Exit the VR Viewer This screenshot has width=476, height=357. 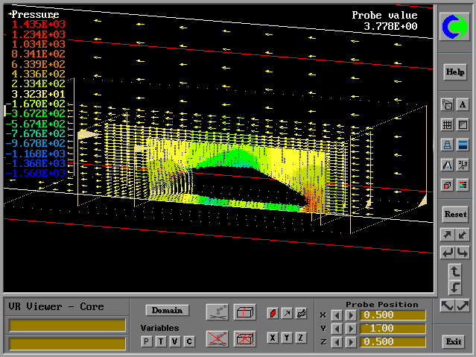click(453, 341)
